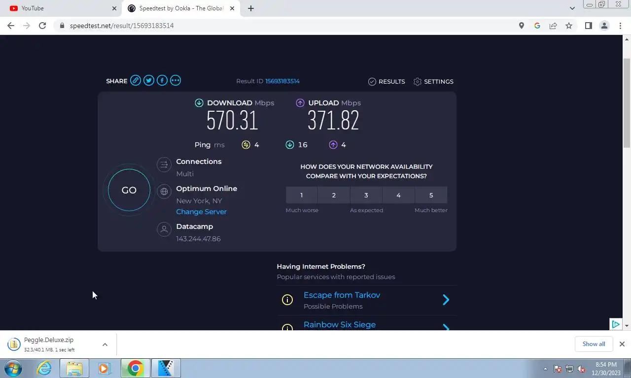This screenshot has height=378, width=631.
Task: Click the upload latency icon showing 4
Action: point(333,145)
